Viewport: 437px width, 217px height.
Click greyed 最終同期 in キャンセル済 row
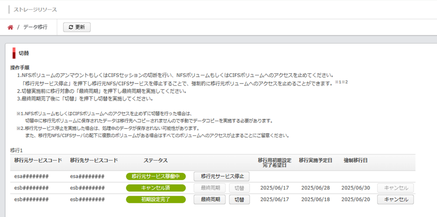[x=209, y=188]
